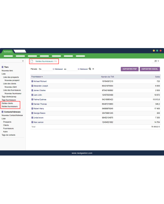This screenshot has width=164, height=204.
Task: Click the Solde column header
Action: point(157,77)
